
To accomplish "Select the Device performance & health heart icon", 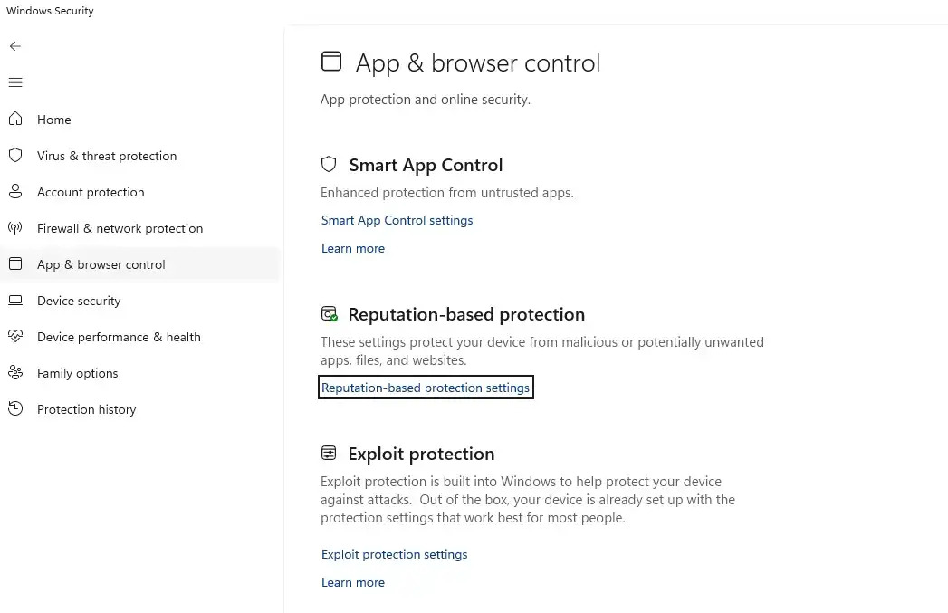I will point(14,336).
